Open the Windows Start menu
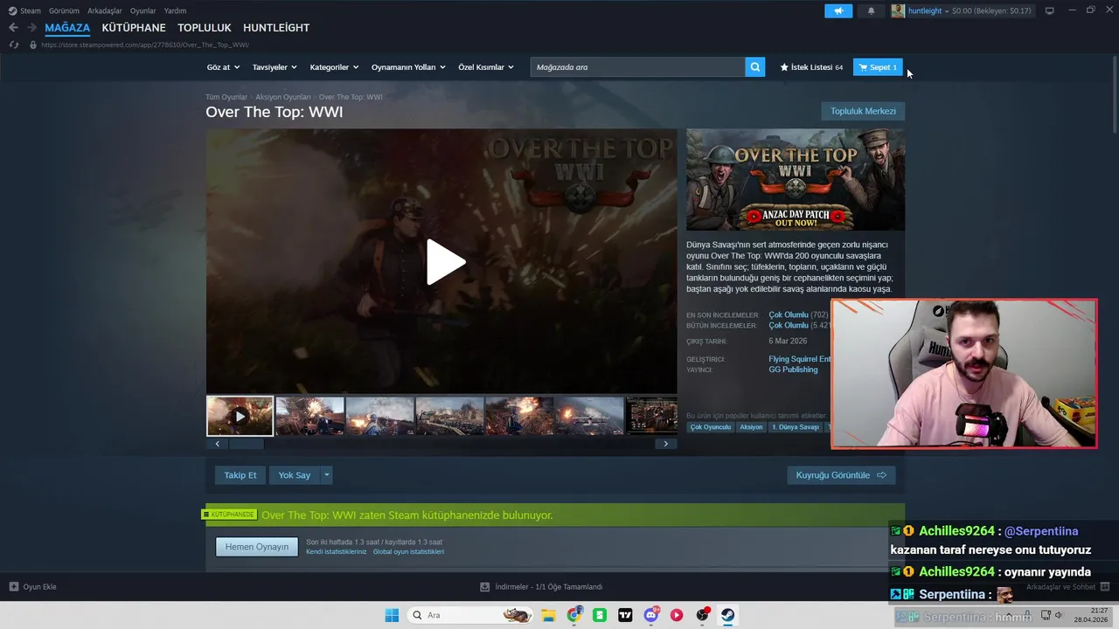 (392, 615)
